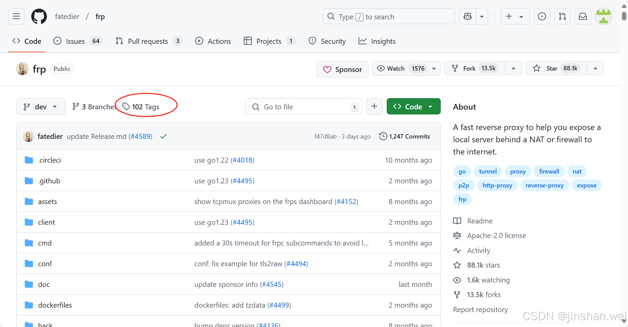Star the frp repository
Screen dimensions: 628x327
click(x=556, y=68)
